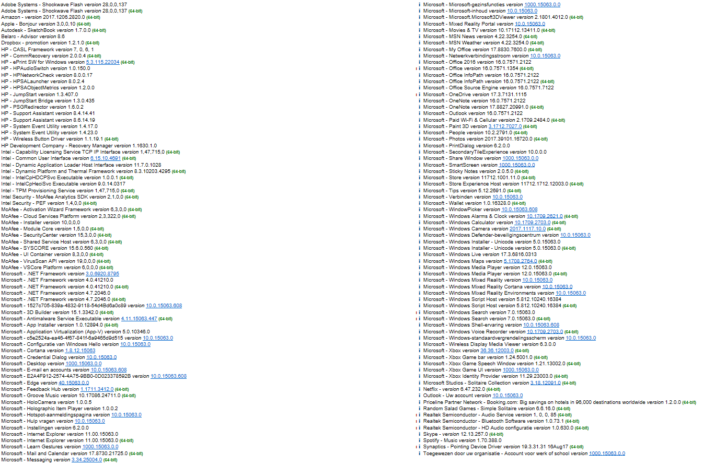This screenshot has width=703, height=464.
Task: Click the info icon beside Netflix
Action: (419, 389)
